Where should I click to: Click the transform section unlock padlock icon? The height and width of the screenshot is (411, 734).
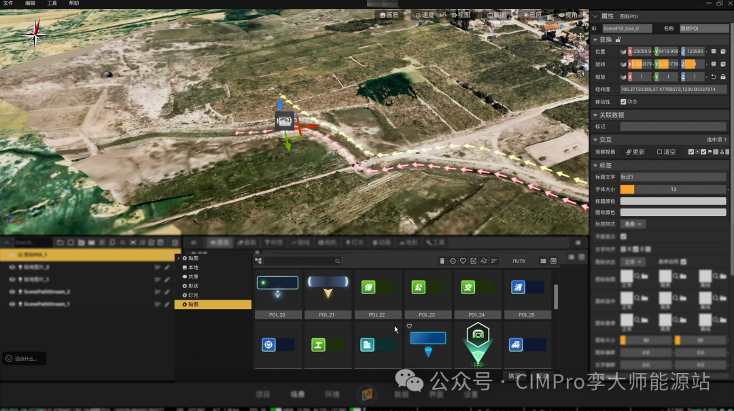pyautogui.click(x=618, y=39)
